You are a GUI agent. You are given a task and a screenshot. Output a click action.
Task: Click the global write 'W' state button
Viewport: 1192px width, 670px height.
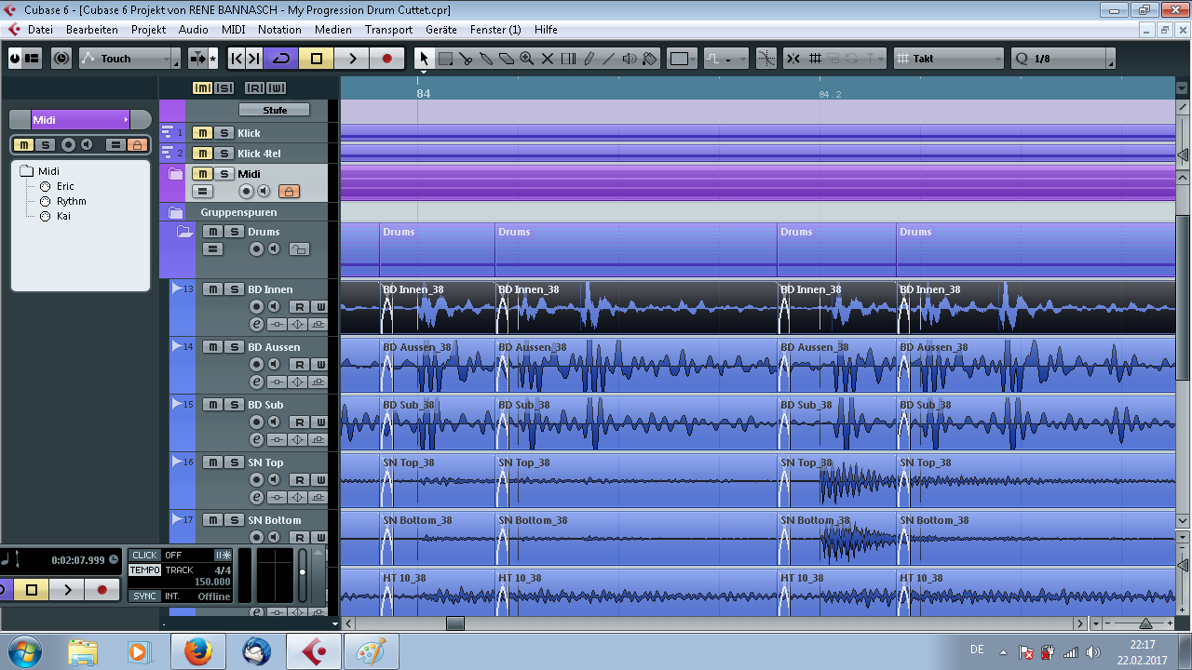click(x=276, y=88)
